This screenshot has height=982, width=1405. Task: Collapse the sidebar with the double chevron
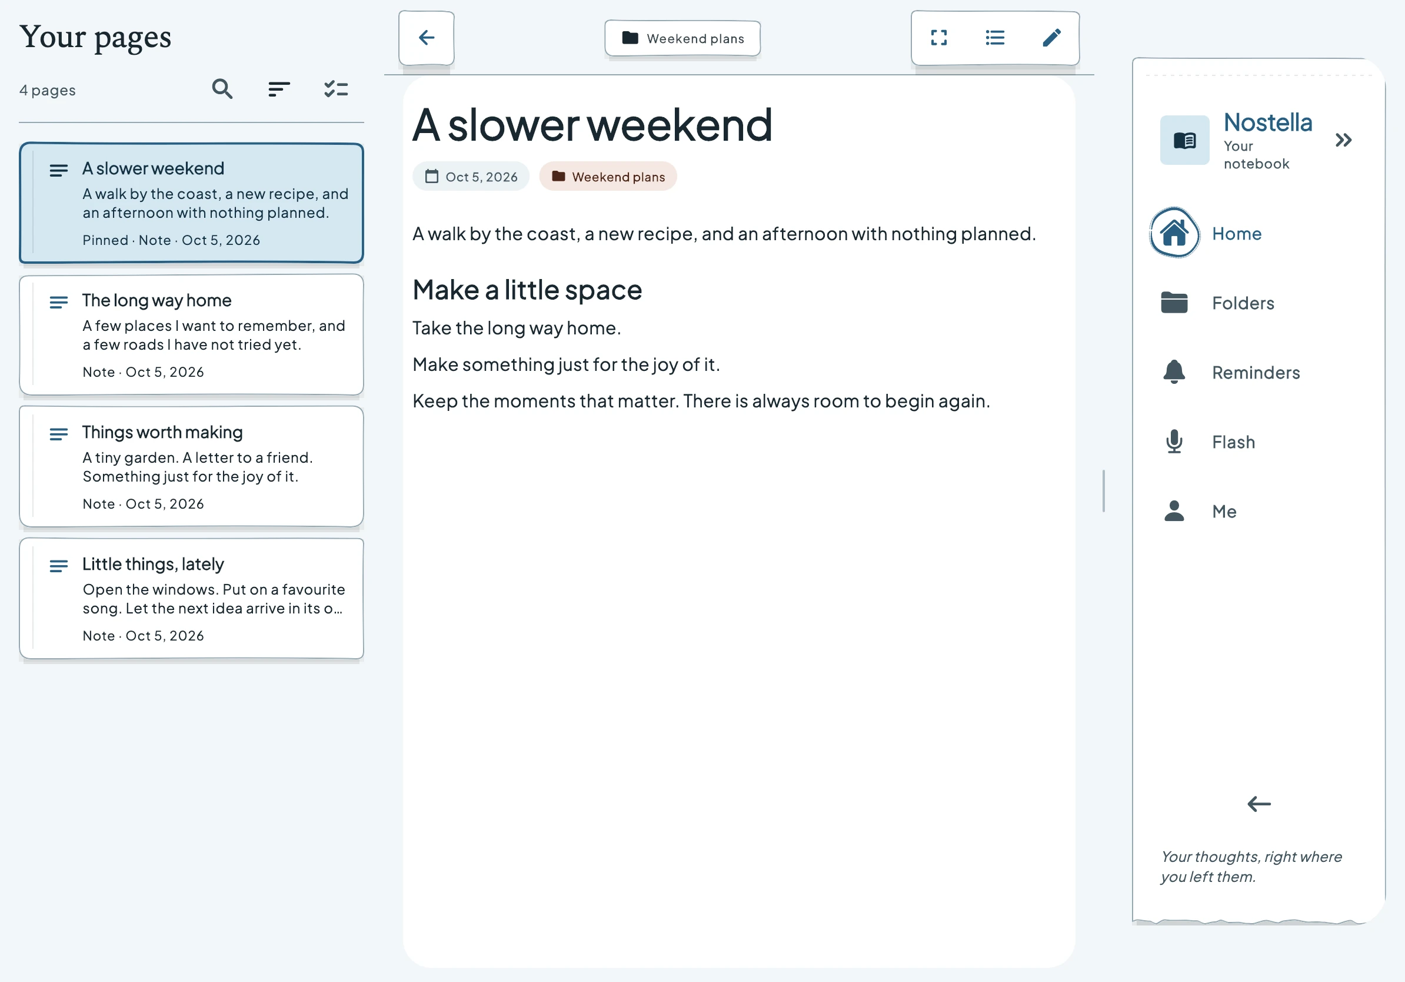point(1343,140)
